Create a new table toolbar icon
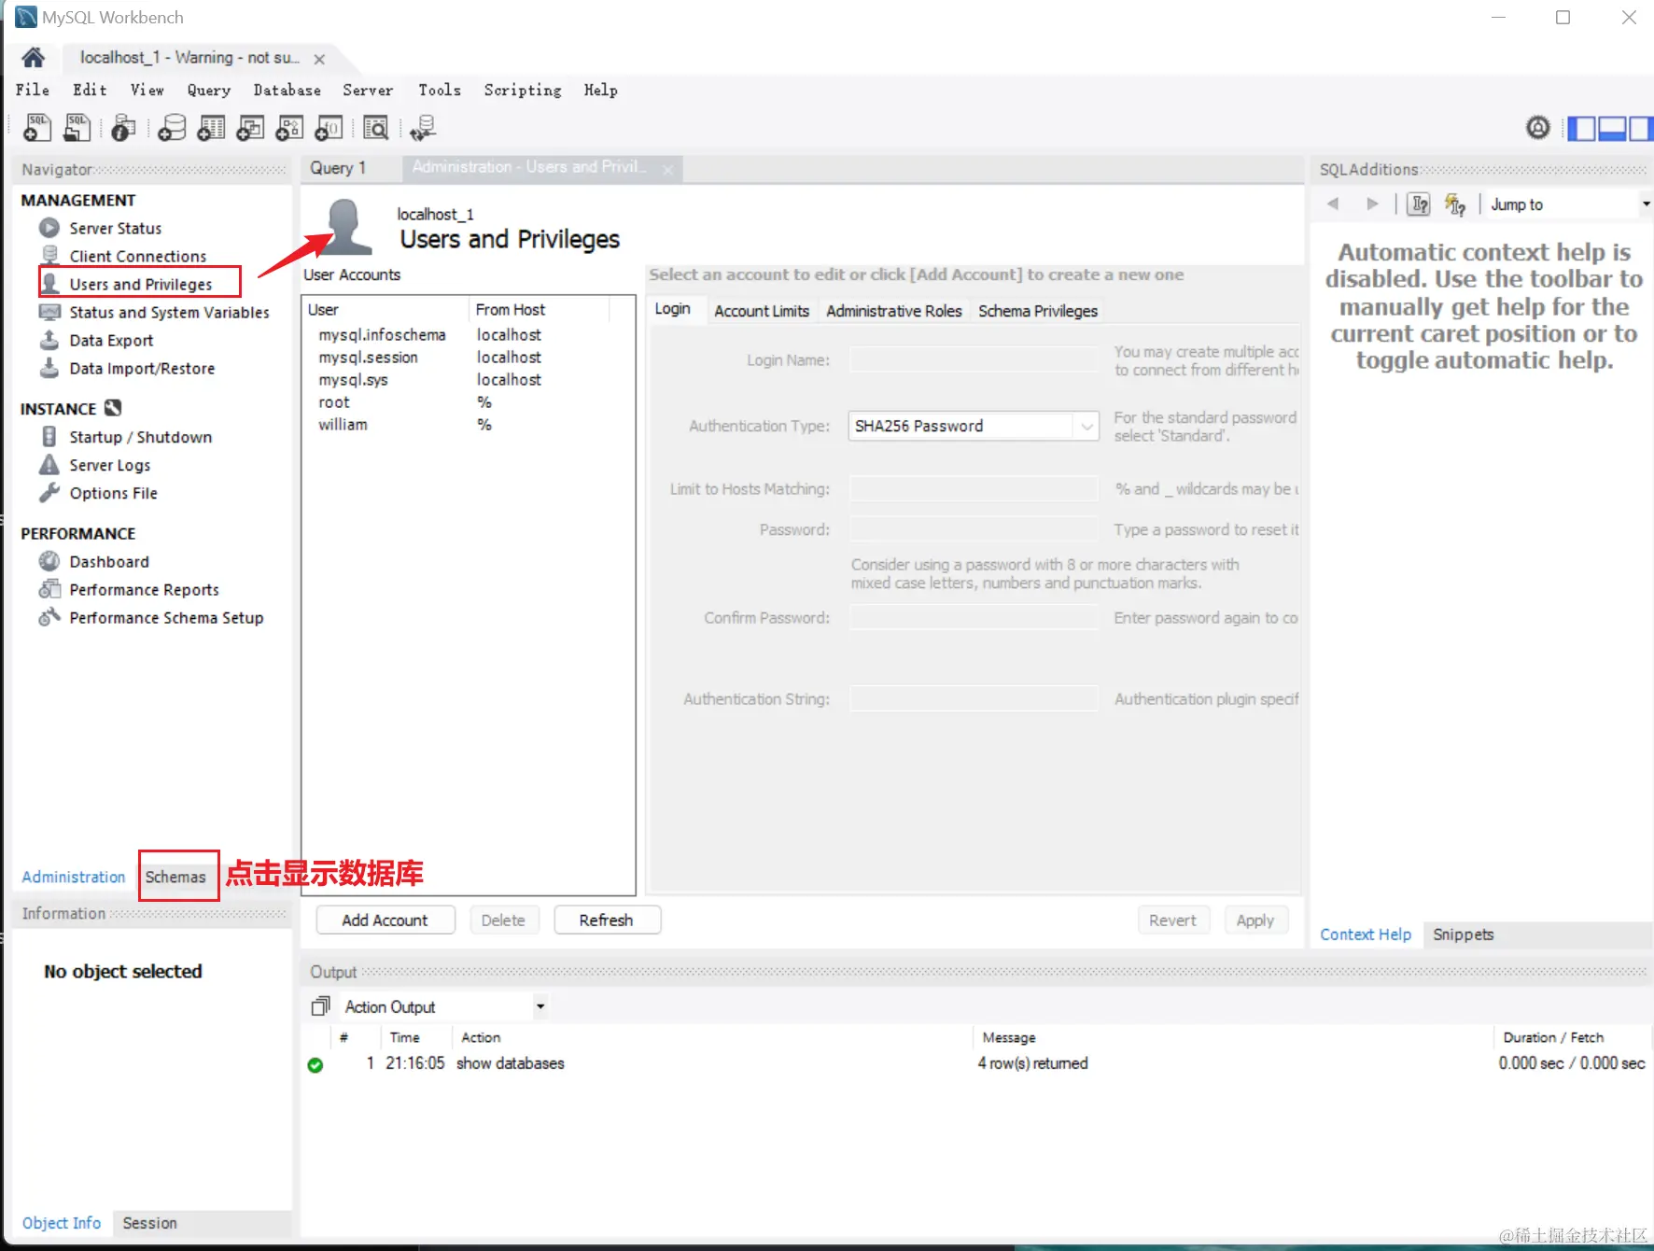1654x1251 pixels. (x=212, y=127)
